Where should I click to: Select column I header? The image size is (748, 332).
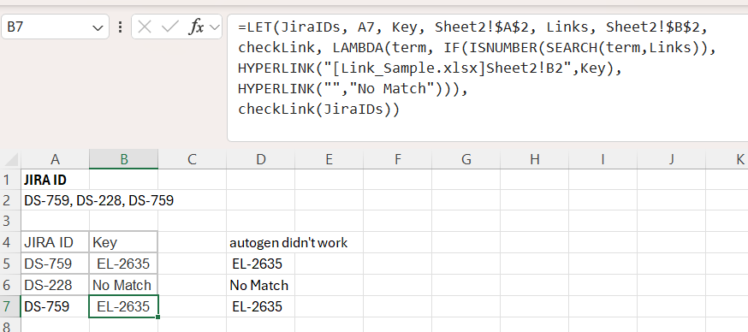pos(603,159)
